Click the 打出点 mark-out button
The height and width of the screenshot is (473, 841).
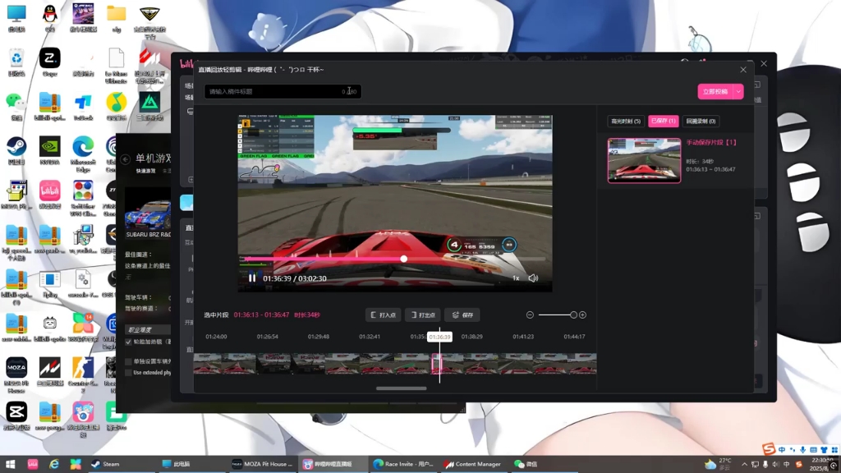[423, 315]
